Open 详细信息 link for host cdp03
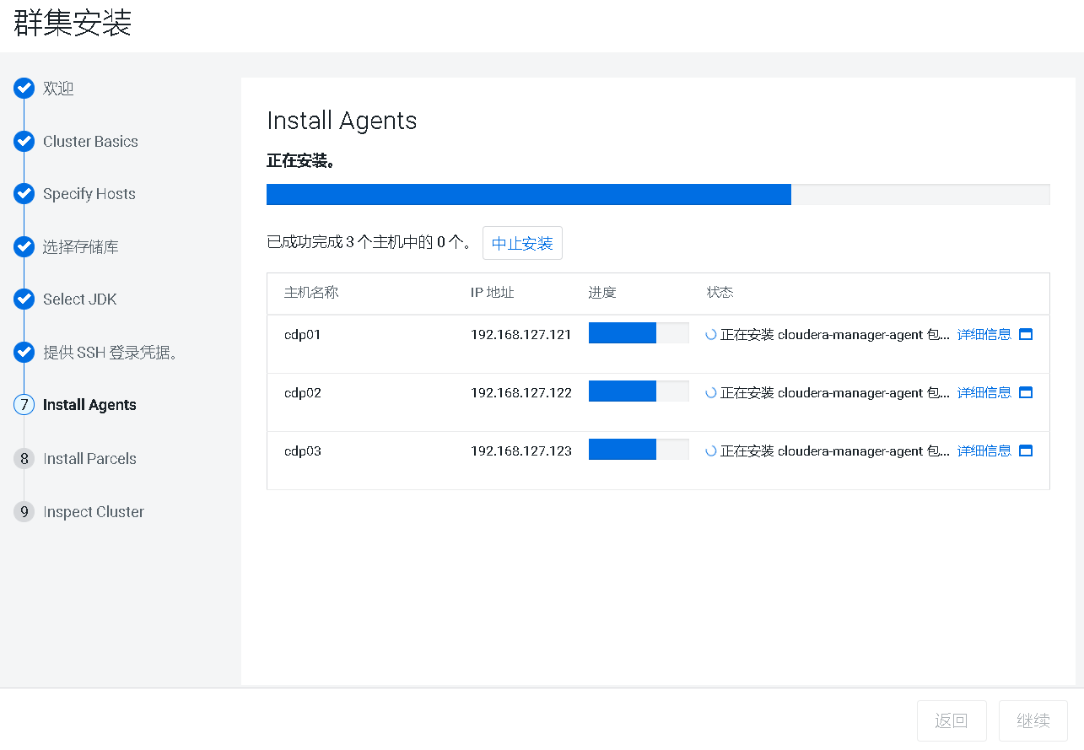Viewport: 1084px width, 750px height. pos(984,451)
